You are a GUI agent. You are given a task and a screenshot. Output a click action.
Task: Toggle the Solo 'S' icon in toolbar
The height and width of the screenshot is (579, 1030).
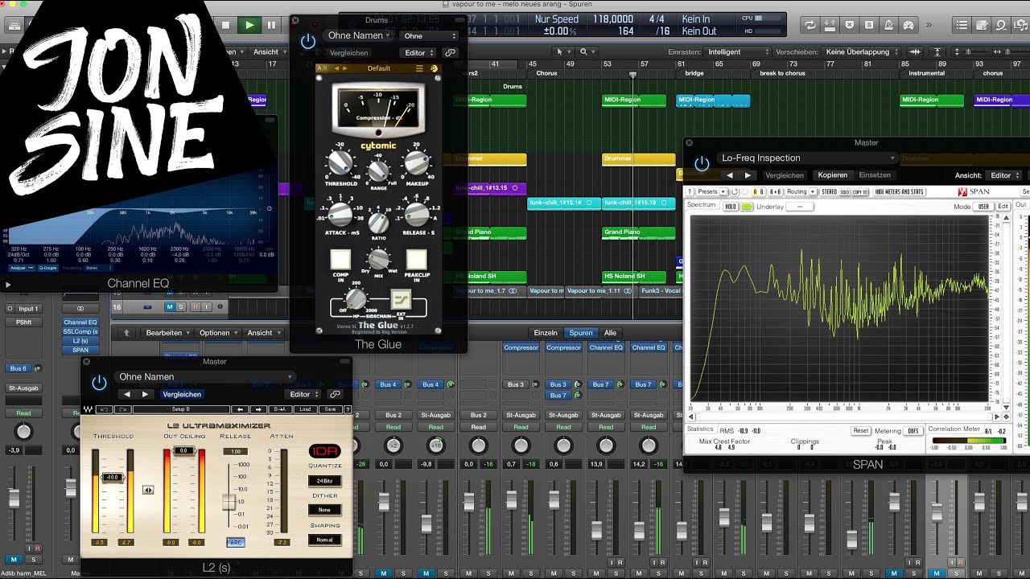[x=869, y=25]
